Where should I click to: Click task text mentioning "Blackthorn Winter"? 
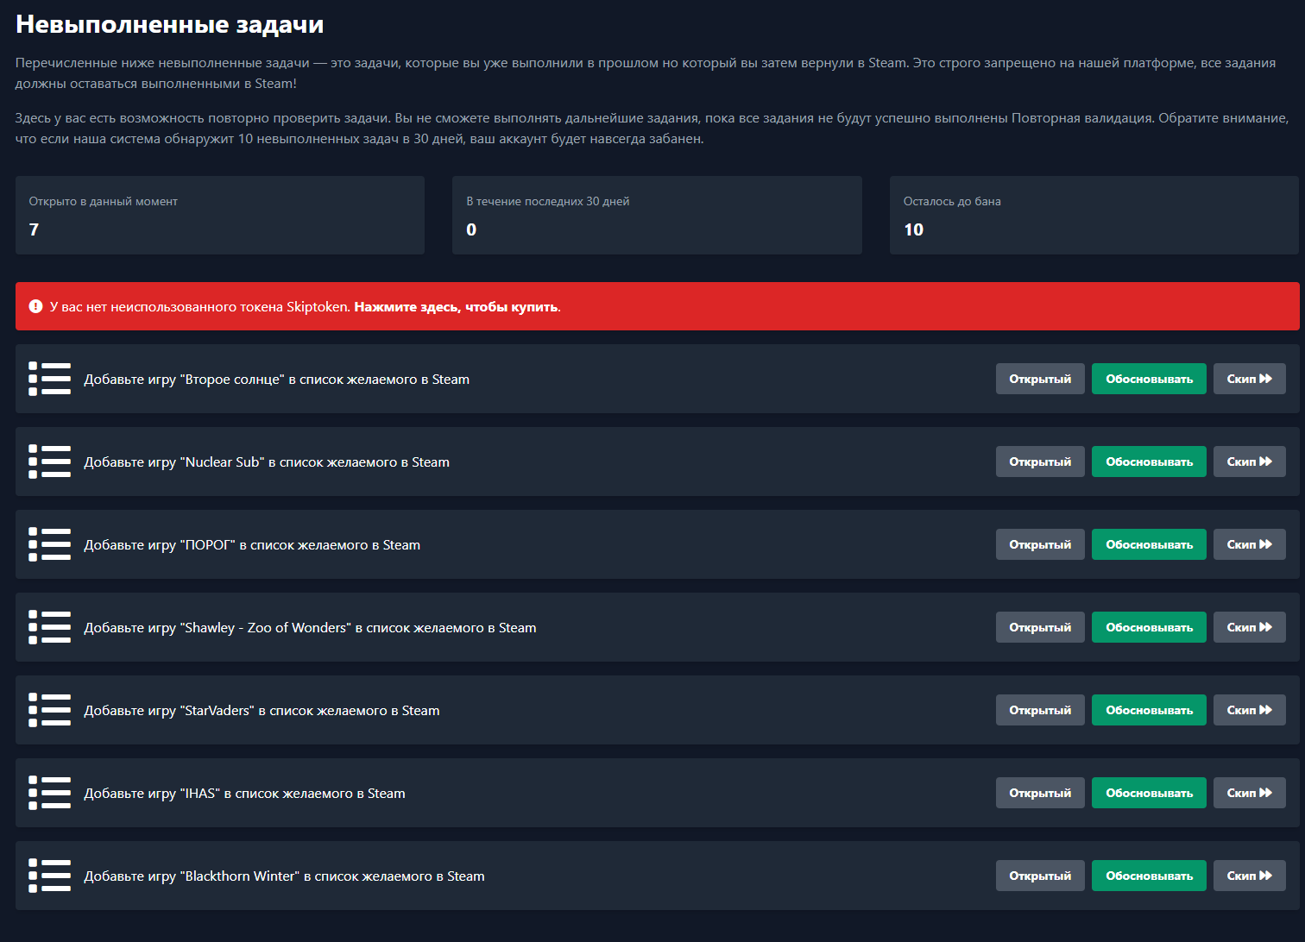(284, 876)
